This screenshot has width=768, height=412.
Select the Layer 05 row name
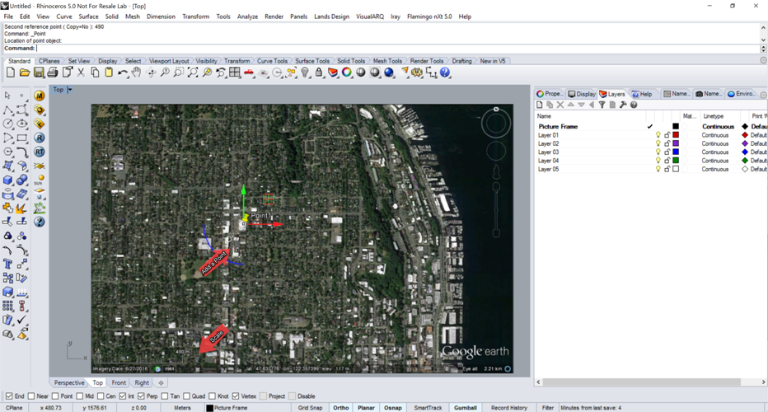(548, 170)
